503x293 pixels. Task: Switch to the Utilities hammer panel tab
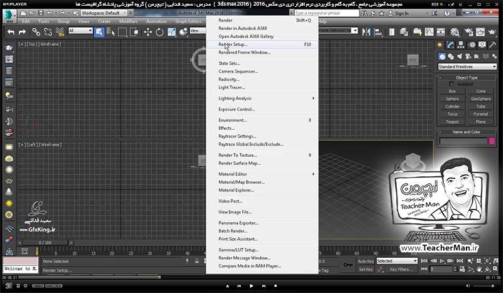point(492,45)
